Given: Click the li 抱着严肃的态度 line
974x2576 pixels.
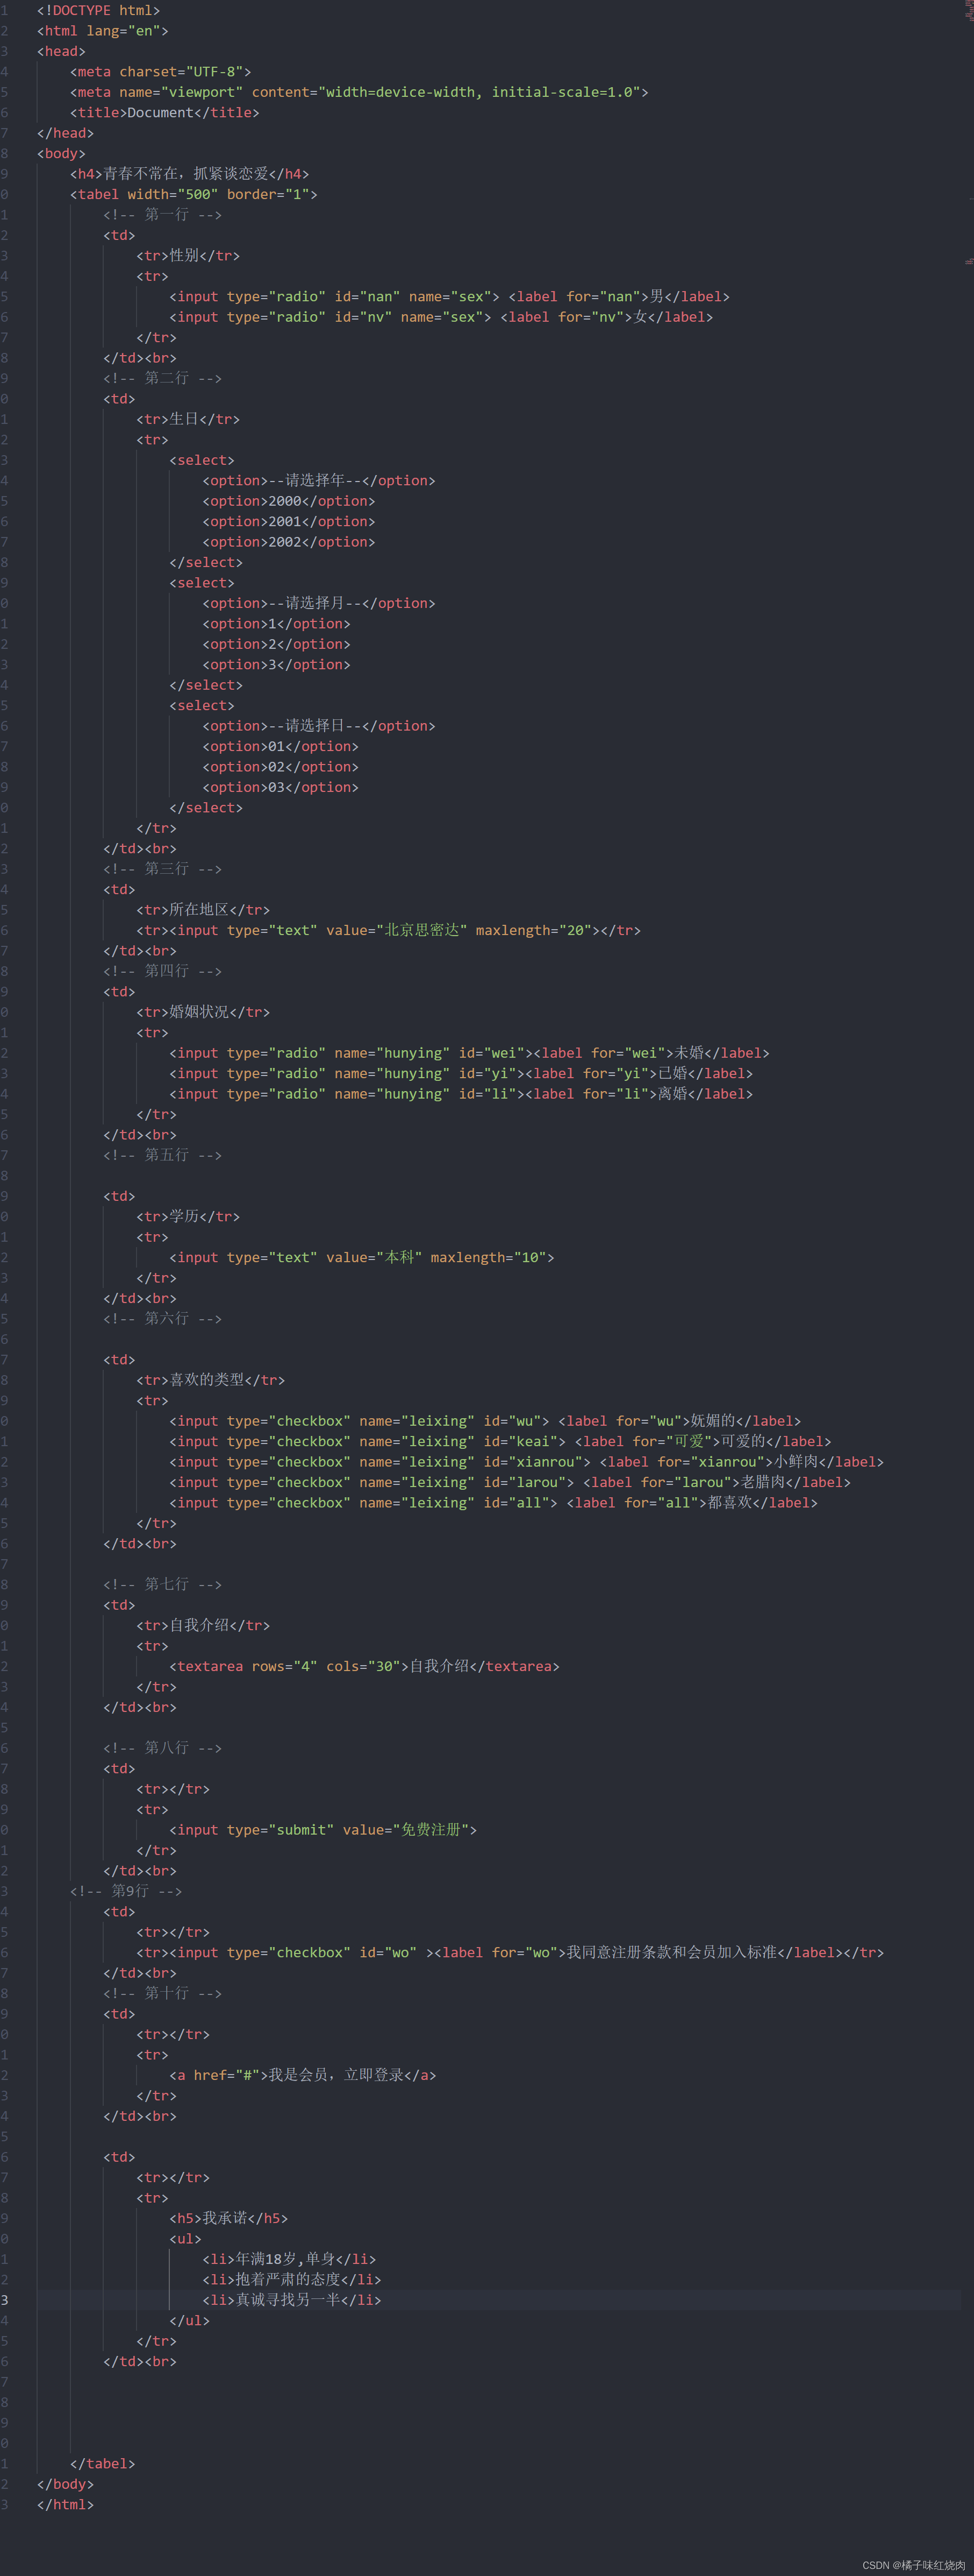Looking at the screenshot, I should pyautogui.click(x=292, y=2280).
